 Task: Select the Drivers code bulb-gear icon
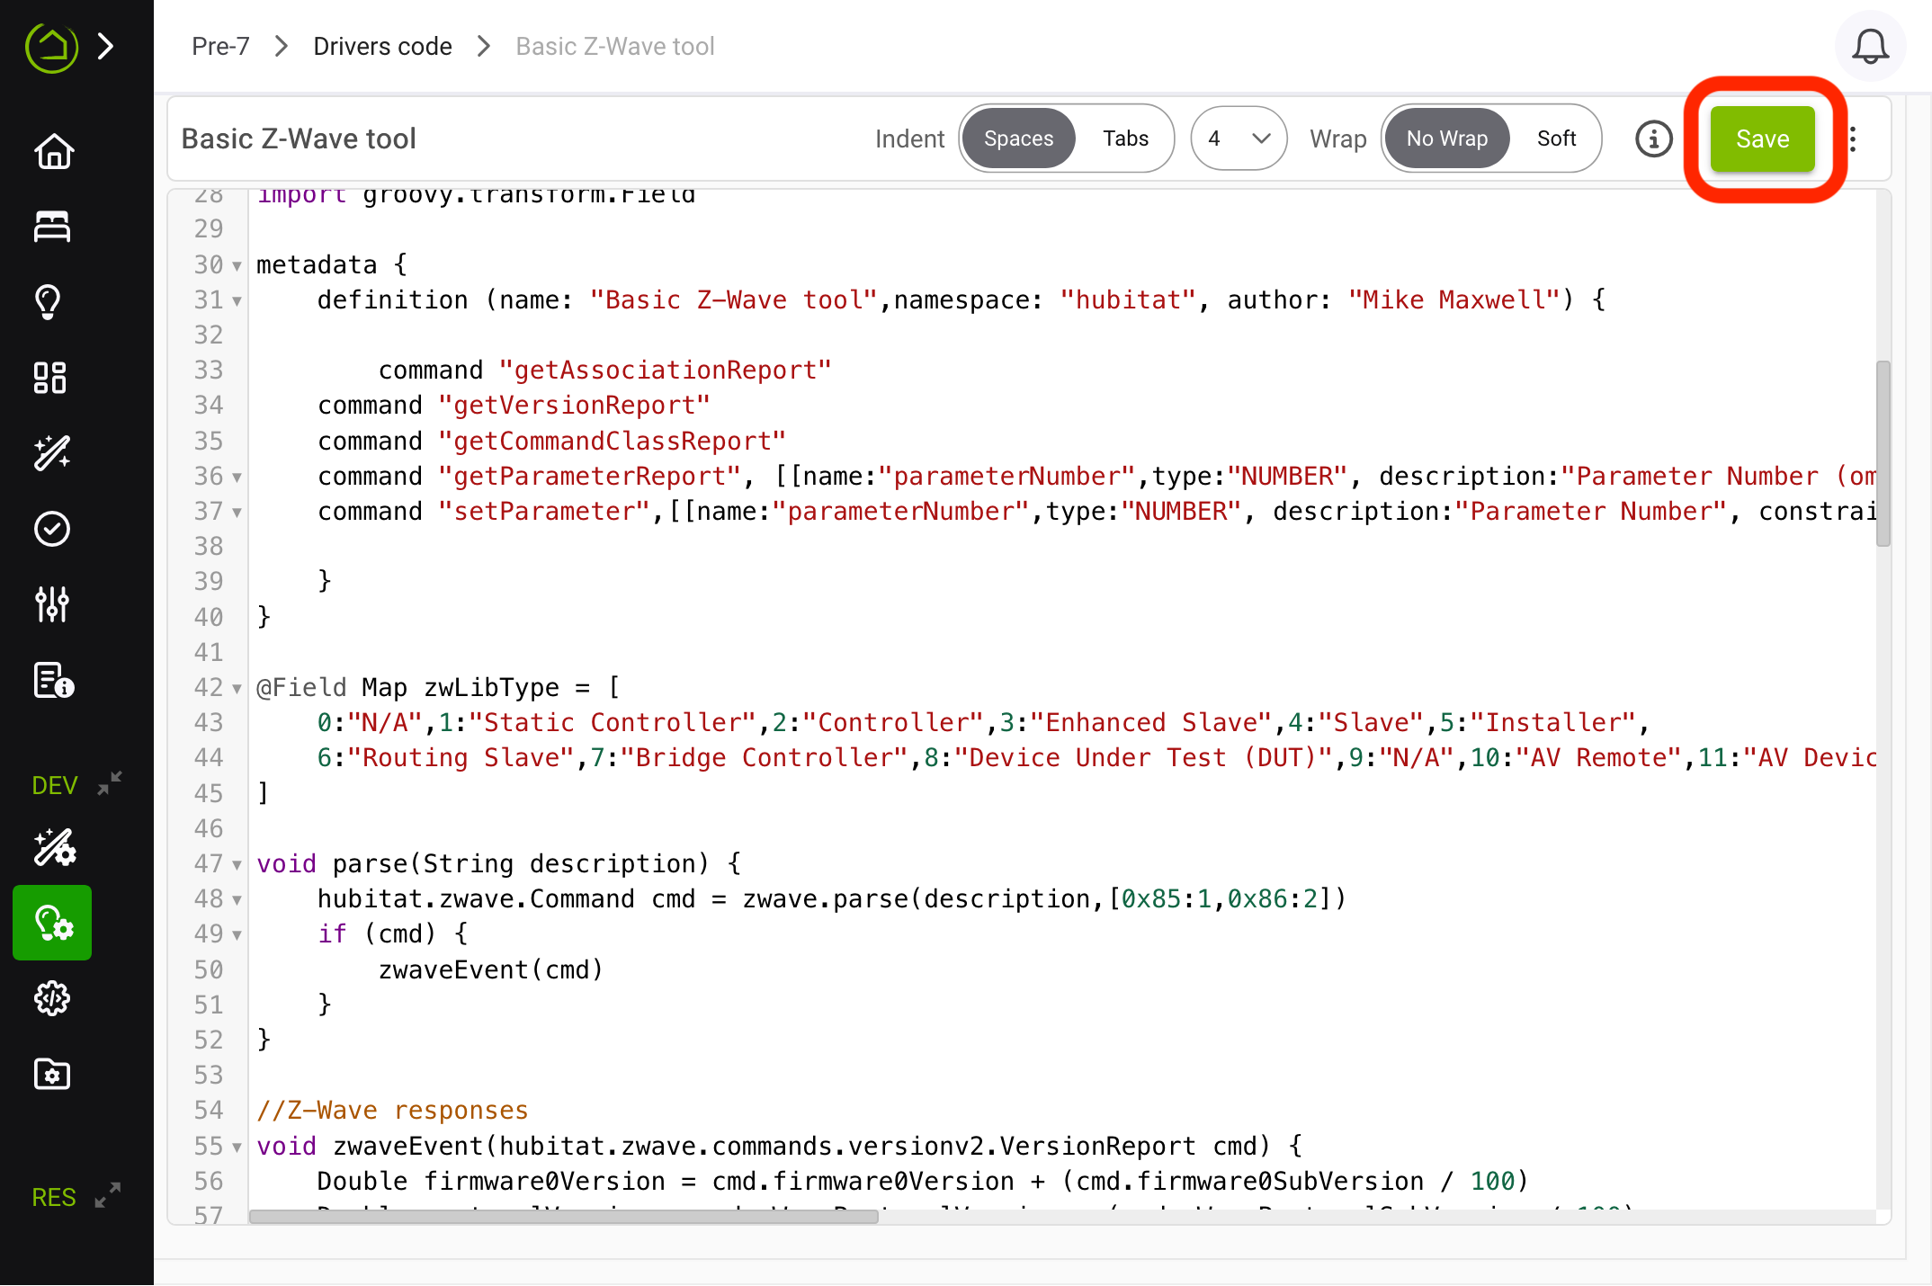[x=52, y=923]
